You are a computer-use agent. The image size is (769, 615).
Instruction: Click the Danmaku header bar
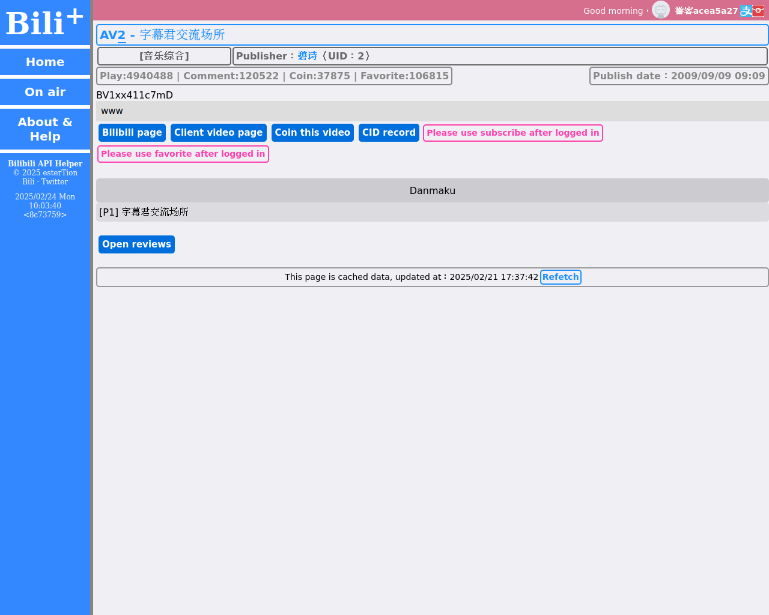433,190
